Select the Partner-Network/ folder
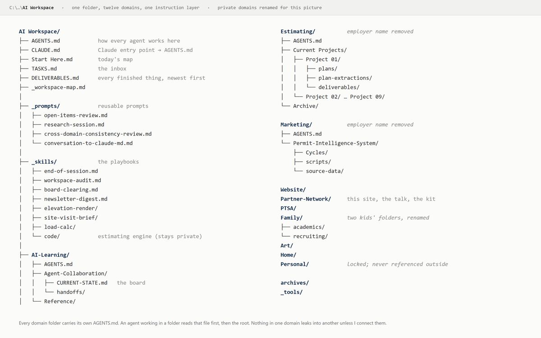 306,199
